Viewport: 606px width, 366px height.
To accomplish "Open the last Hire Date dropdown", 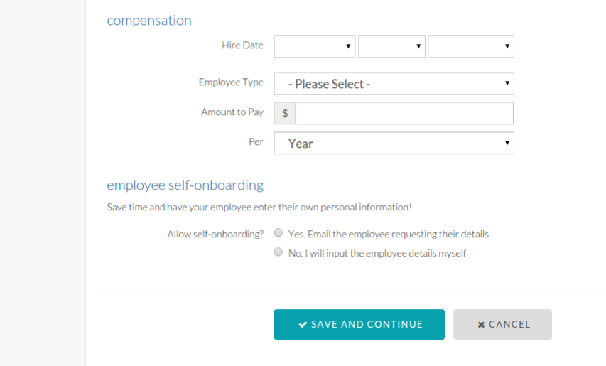I will coord(471,46).
